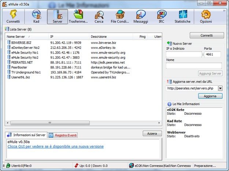Screen dimensions: 229x171
Task: Click the toolbar overflow chevron
Action: coord(224,11)
